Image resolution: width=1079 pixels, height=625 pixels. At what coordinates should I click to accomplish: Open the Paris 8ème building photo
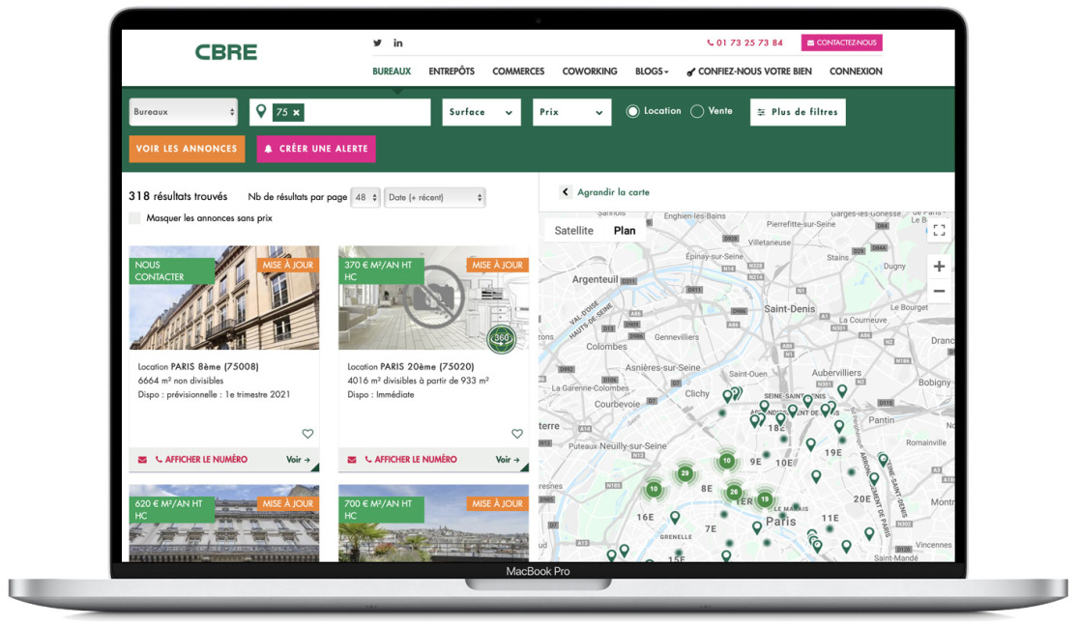(x=224, y=298)
